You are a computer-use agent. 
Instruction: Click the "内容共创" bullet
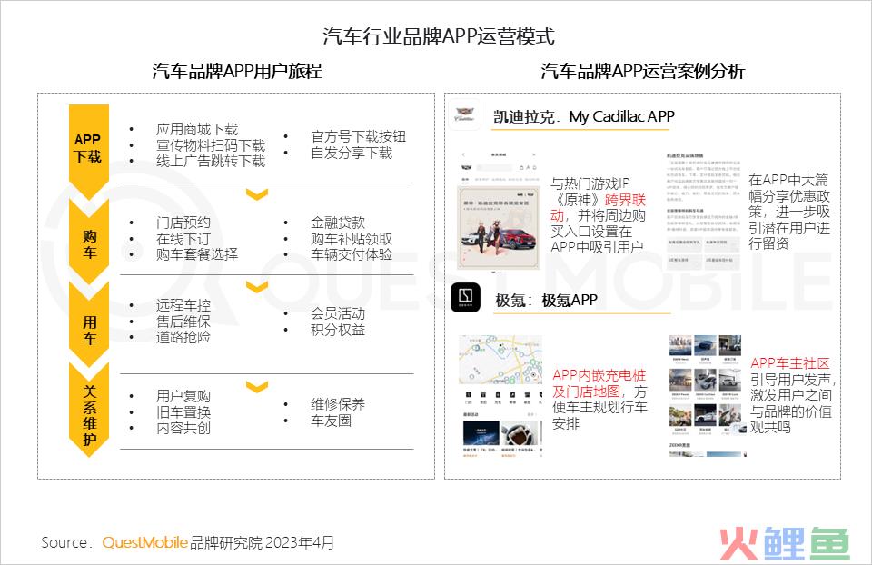[183, 428]
